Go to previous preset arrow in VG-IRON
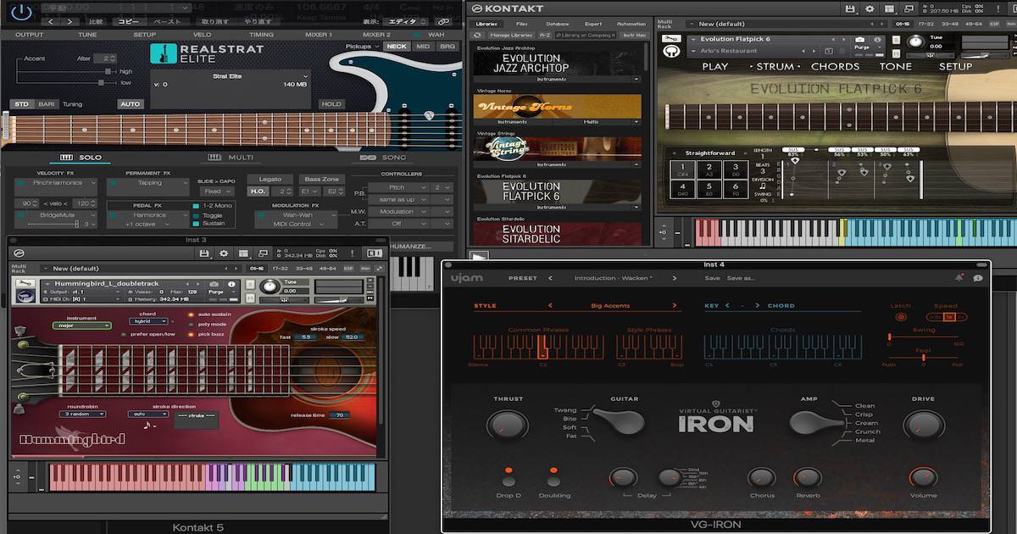The height and width of the screenshot is (534, 1017). click(x=550, y=278)
